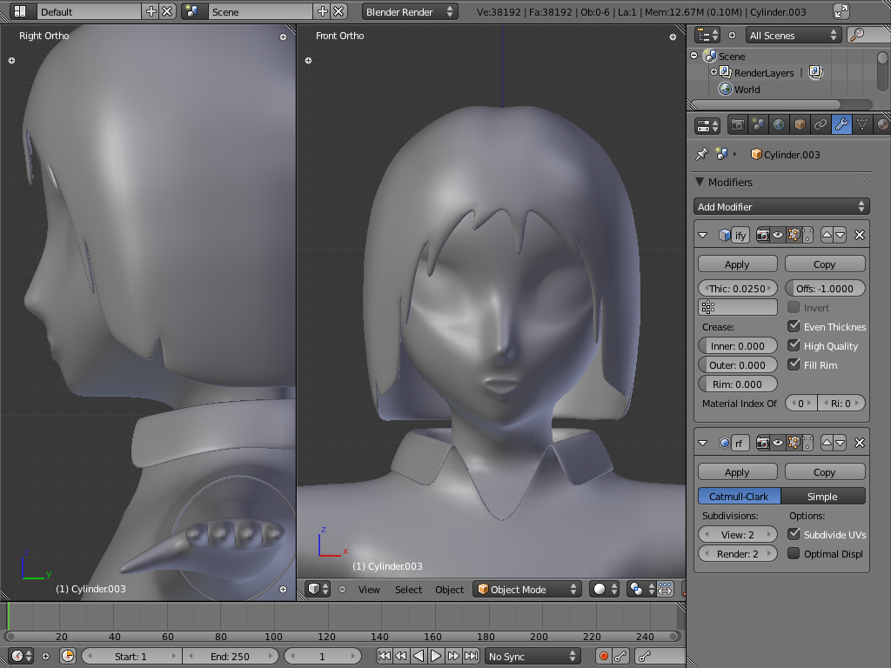Open the Render properties camera tab

point(737,124)
